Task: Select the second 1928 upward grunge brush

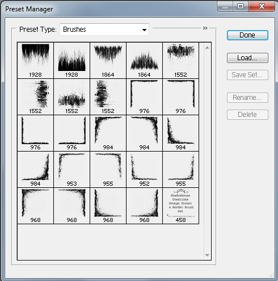Action: 71,60
